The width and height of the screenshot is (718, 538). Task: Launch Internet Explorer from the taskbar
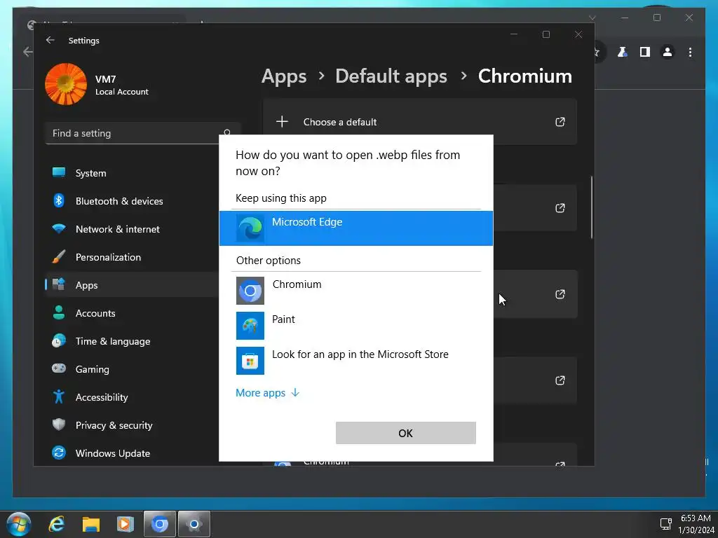point(57,524)
